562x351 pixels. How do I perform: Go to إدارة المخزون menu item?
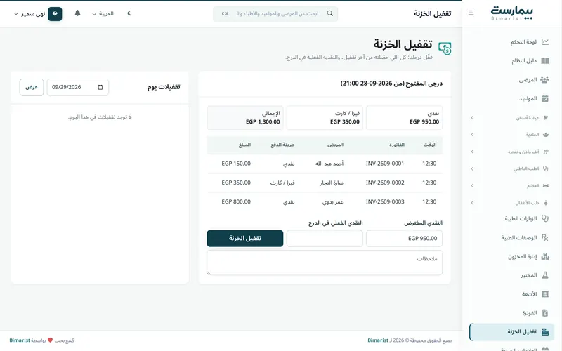(x=512, y=256)
